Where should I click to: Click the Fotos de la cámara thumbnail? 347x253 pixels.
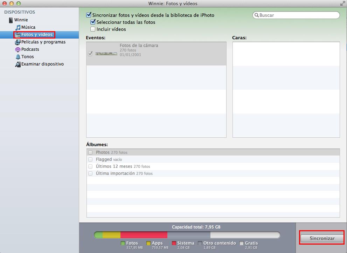coord(106,54)
